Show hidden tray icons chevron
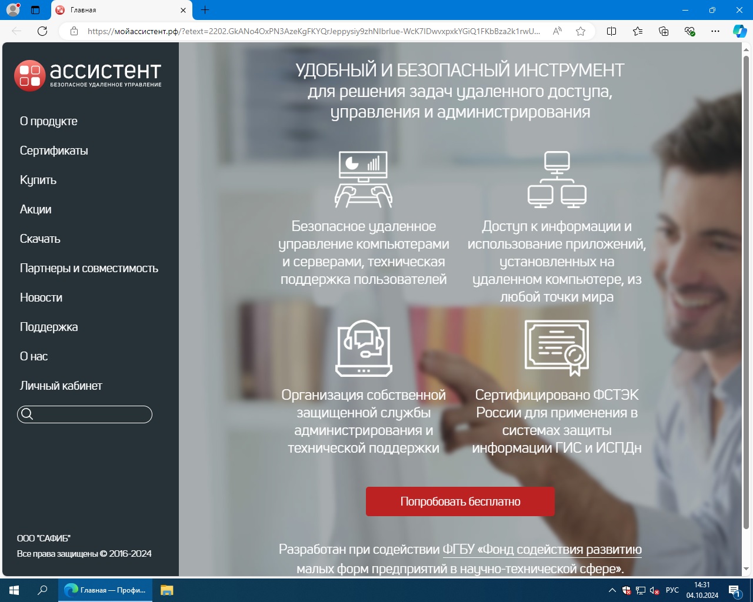This screenshot has height=602, width=753. coord(612,590)
